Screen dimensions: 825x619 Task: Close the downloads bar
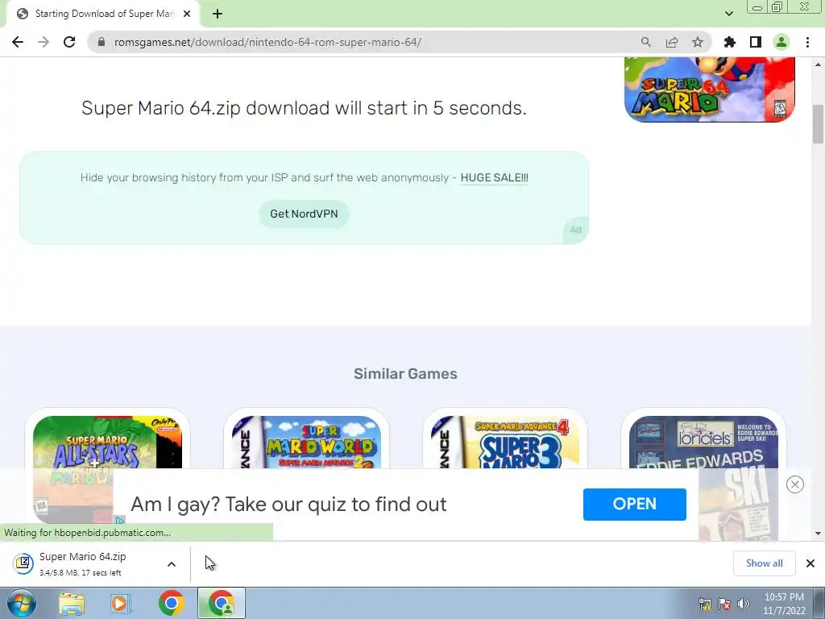click(810, 563)
